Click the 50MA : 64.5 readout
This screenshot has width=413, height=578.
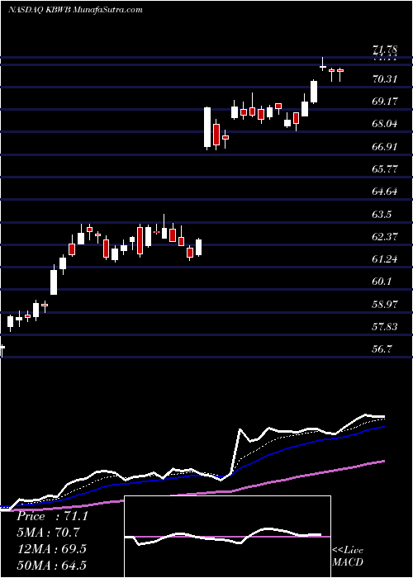click(51, 565)
